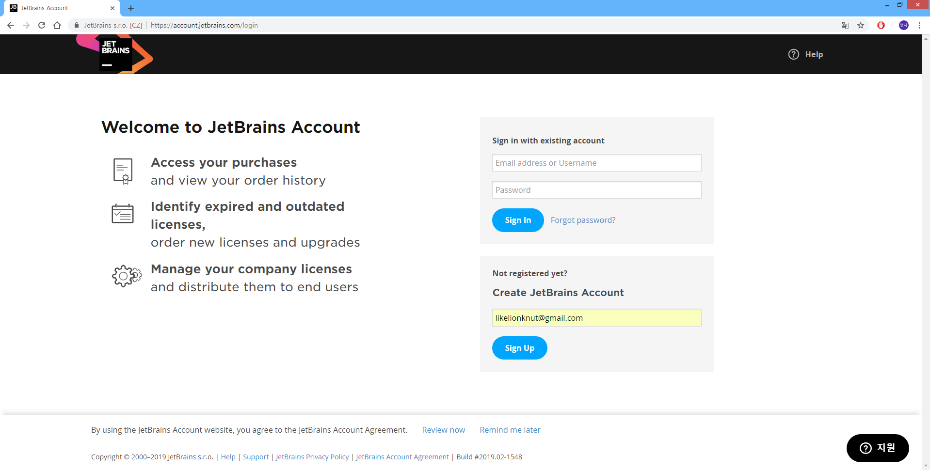Open browser home page icon
The height and width of the screenshot is (470, 930).
pos(57,25)
